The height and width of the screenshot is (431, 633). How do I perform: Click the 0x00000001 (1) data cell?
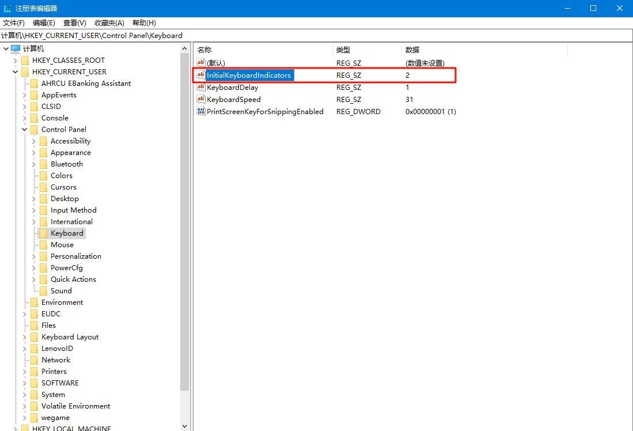(x=431, y=111)
